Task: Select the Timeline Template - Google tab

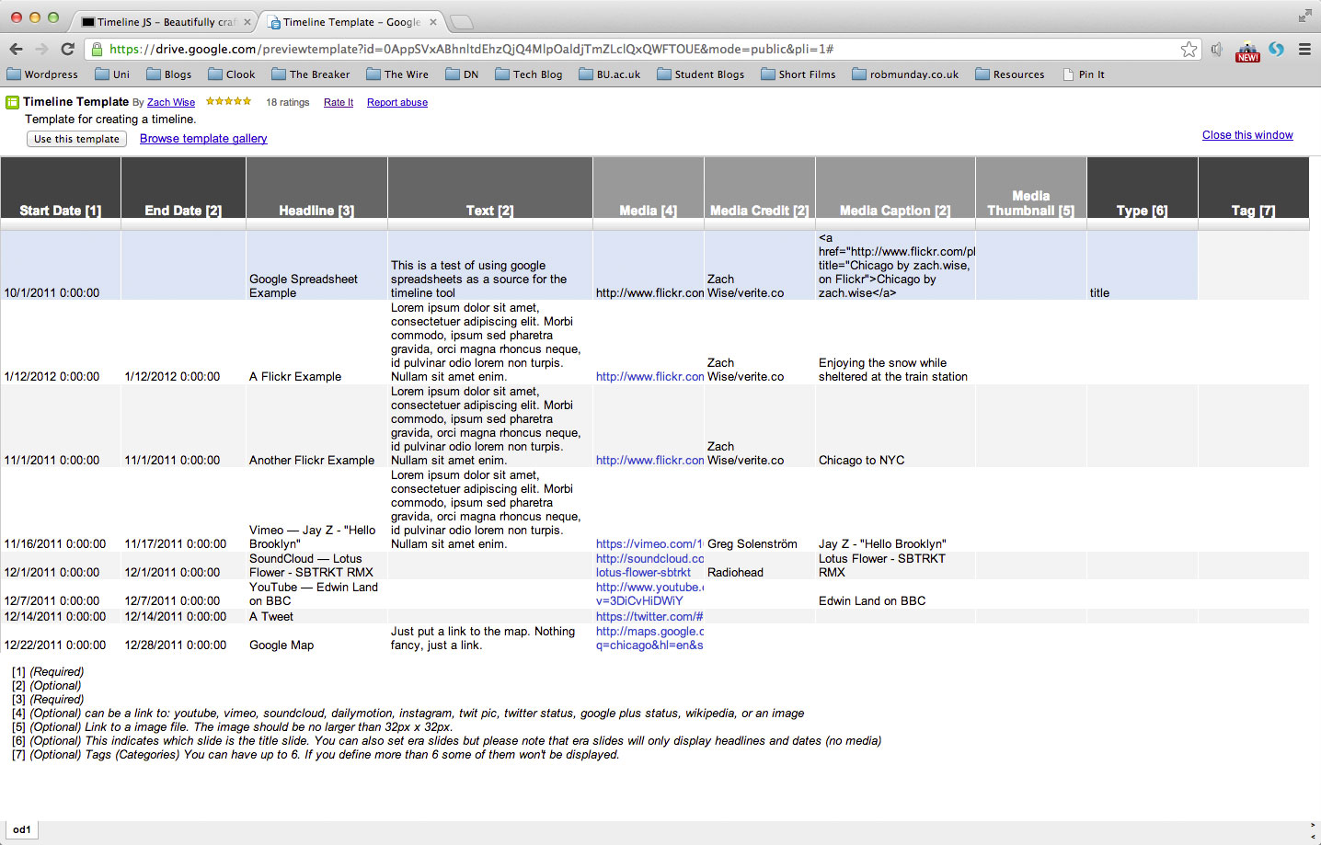Action: (x=351, y=22)
